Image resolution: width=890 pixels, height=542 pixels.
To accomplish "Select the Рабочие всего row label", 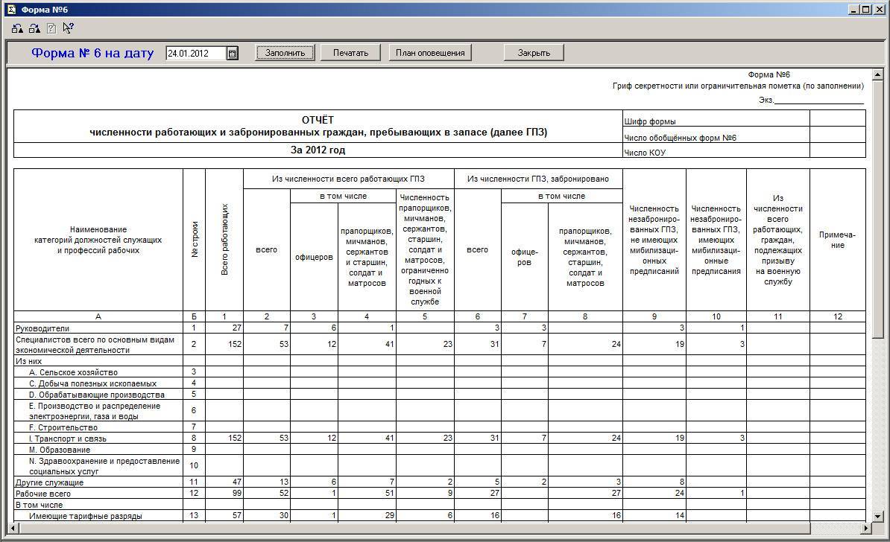I will (43, 494).
